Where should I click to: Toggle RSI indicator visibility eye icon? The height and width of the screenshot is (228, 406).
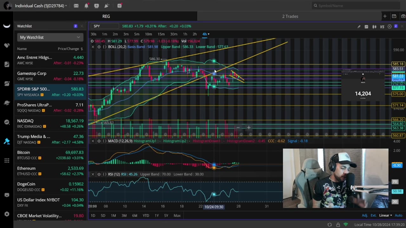click(99, 174)
